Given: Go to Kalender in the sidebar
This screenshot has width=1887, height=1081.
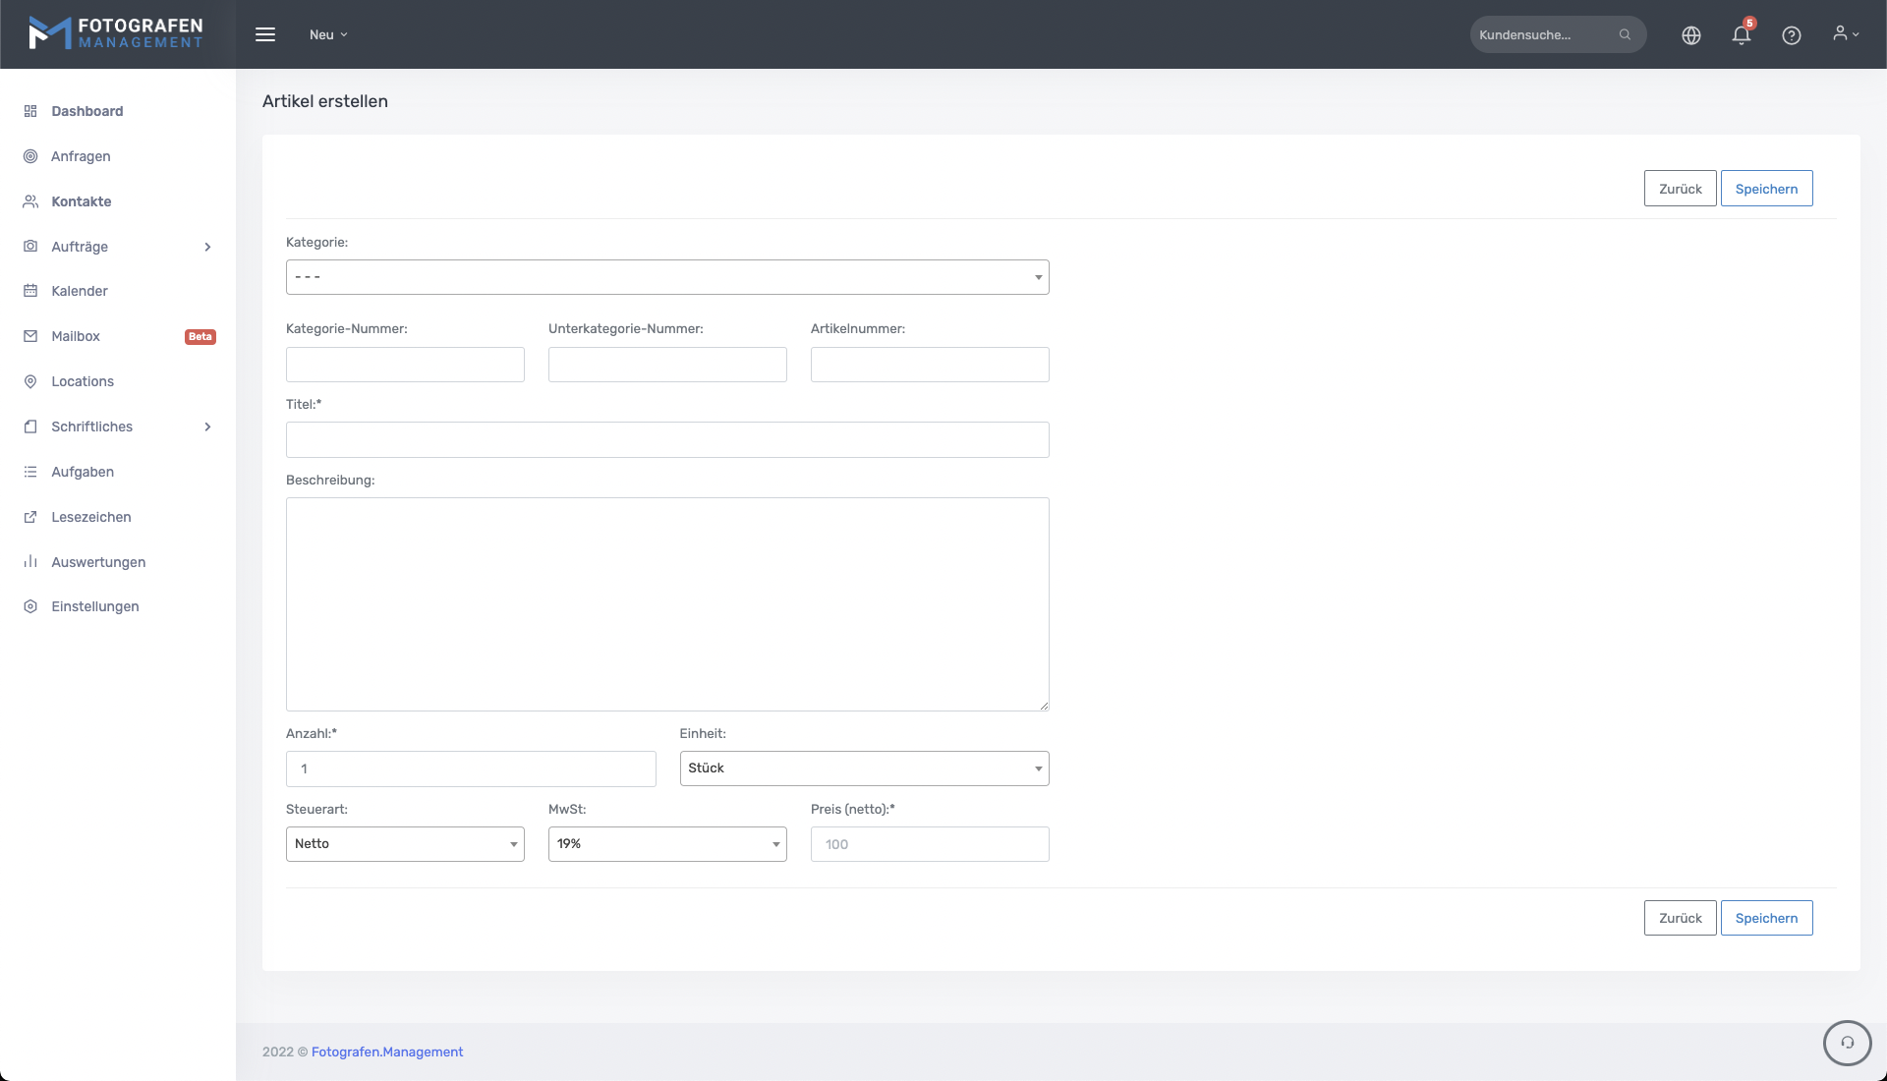Looking at the screenshot, I should [x=80, y=291].
